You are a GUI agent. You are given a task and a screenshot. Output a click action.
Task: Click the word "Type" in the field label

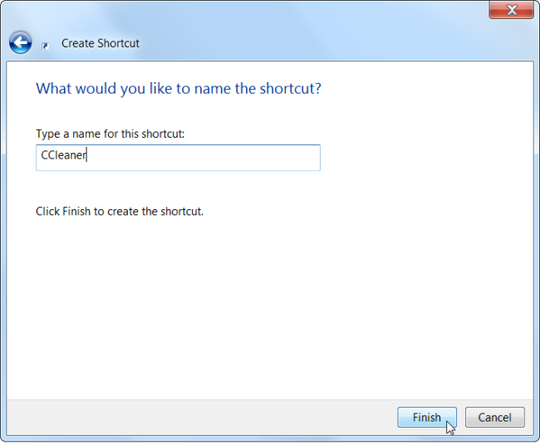coord(48,134)
